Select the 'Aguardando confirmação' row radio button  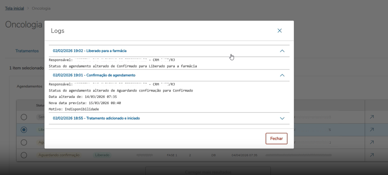click(24, 155)
